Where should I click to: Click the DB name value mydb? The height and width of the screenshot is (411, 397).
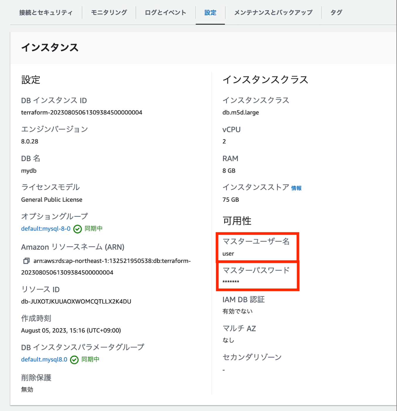coord(29,171)
